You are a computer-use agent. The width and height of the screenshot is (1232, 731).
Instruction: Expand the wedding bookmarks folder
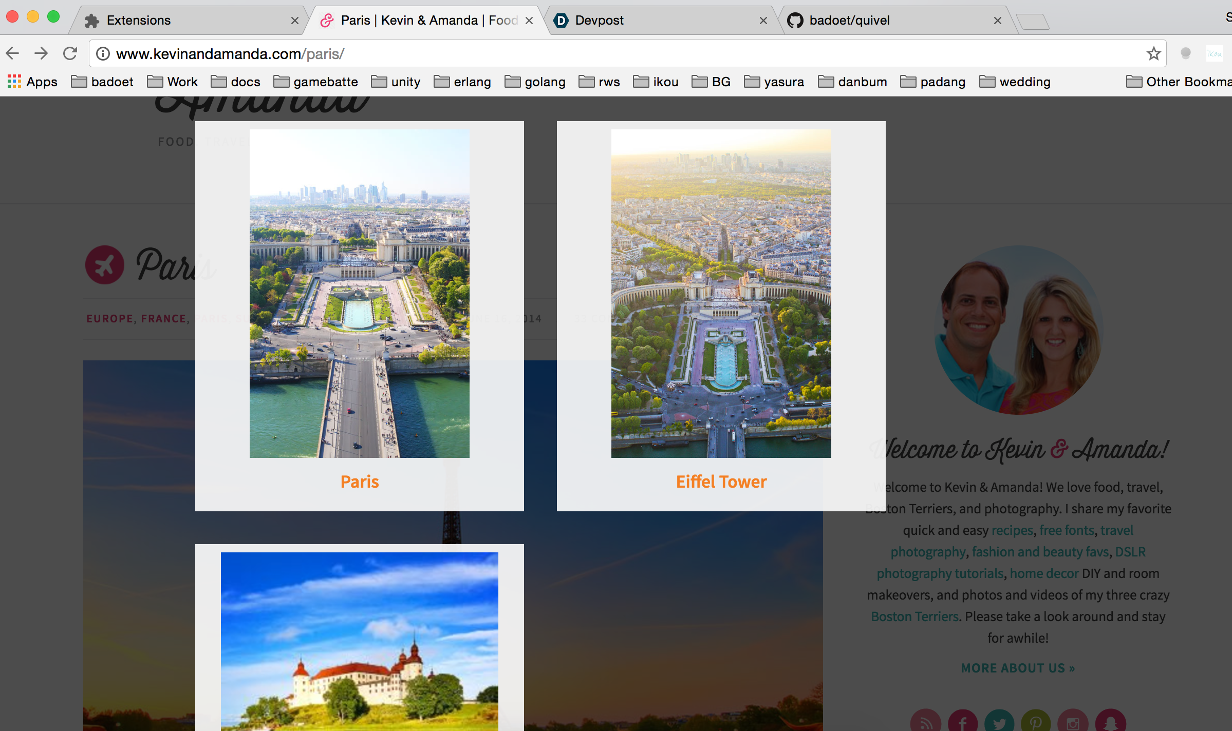[x=1015, y=82]
